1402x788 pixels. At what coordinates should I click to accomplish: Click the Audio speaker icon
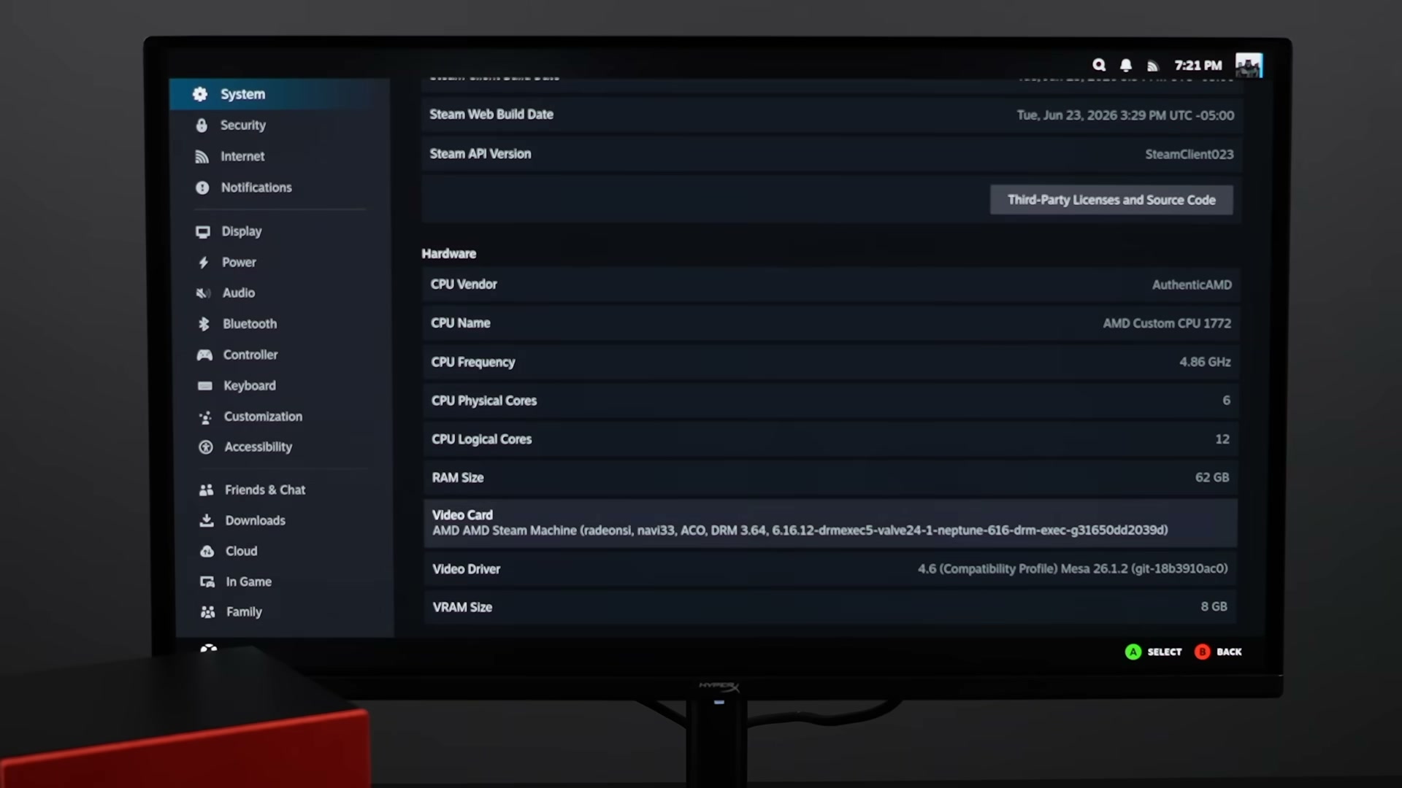(x=204, y=293)
